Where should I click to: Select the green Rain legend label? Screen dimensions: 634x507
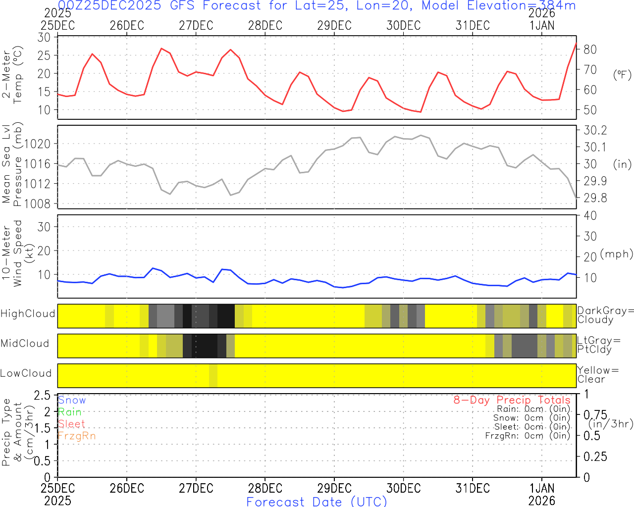point(70,412)
